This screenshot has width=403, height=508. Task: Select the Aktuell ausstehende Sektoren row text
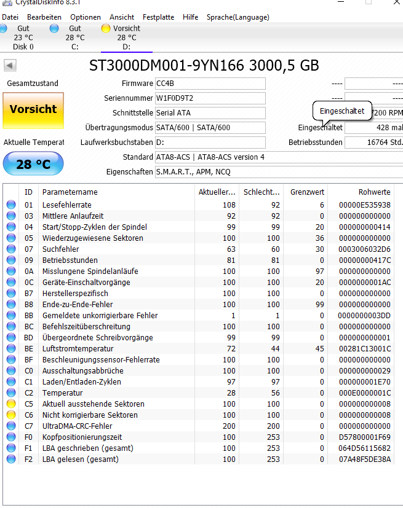(94, 404)
